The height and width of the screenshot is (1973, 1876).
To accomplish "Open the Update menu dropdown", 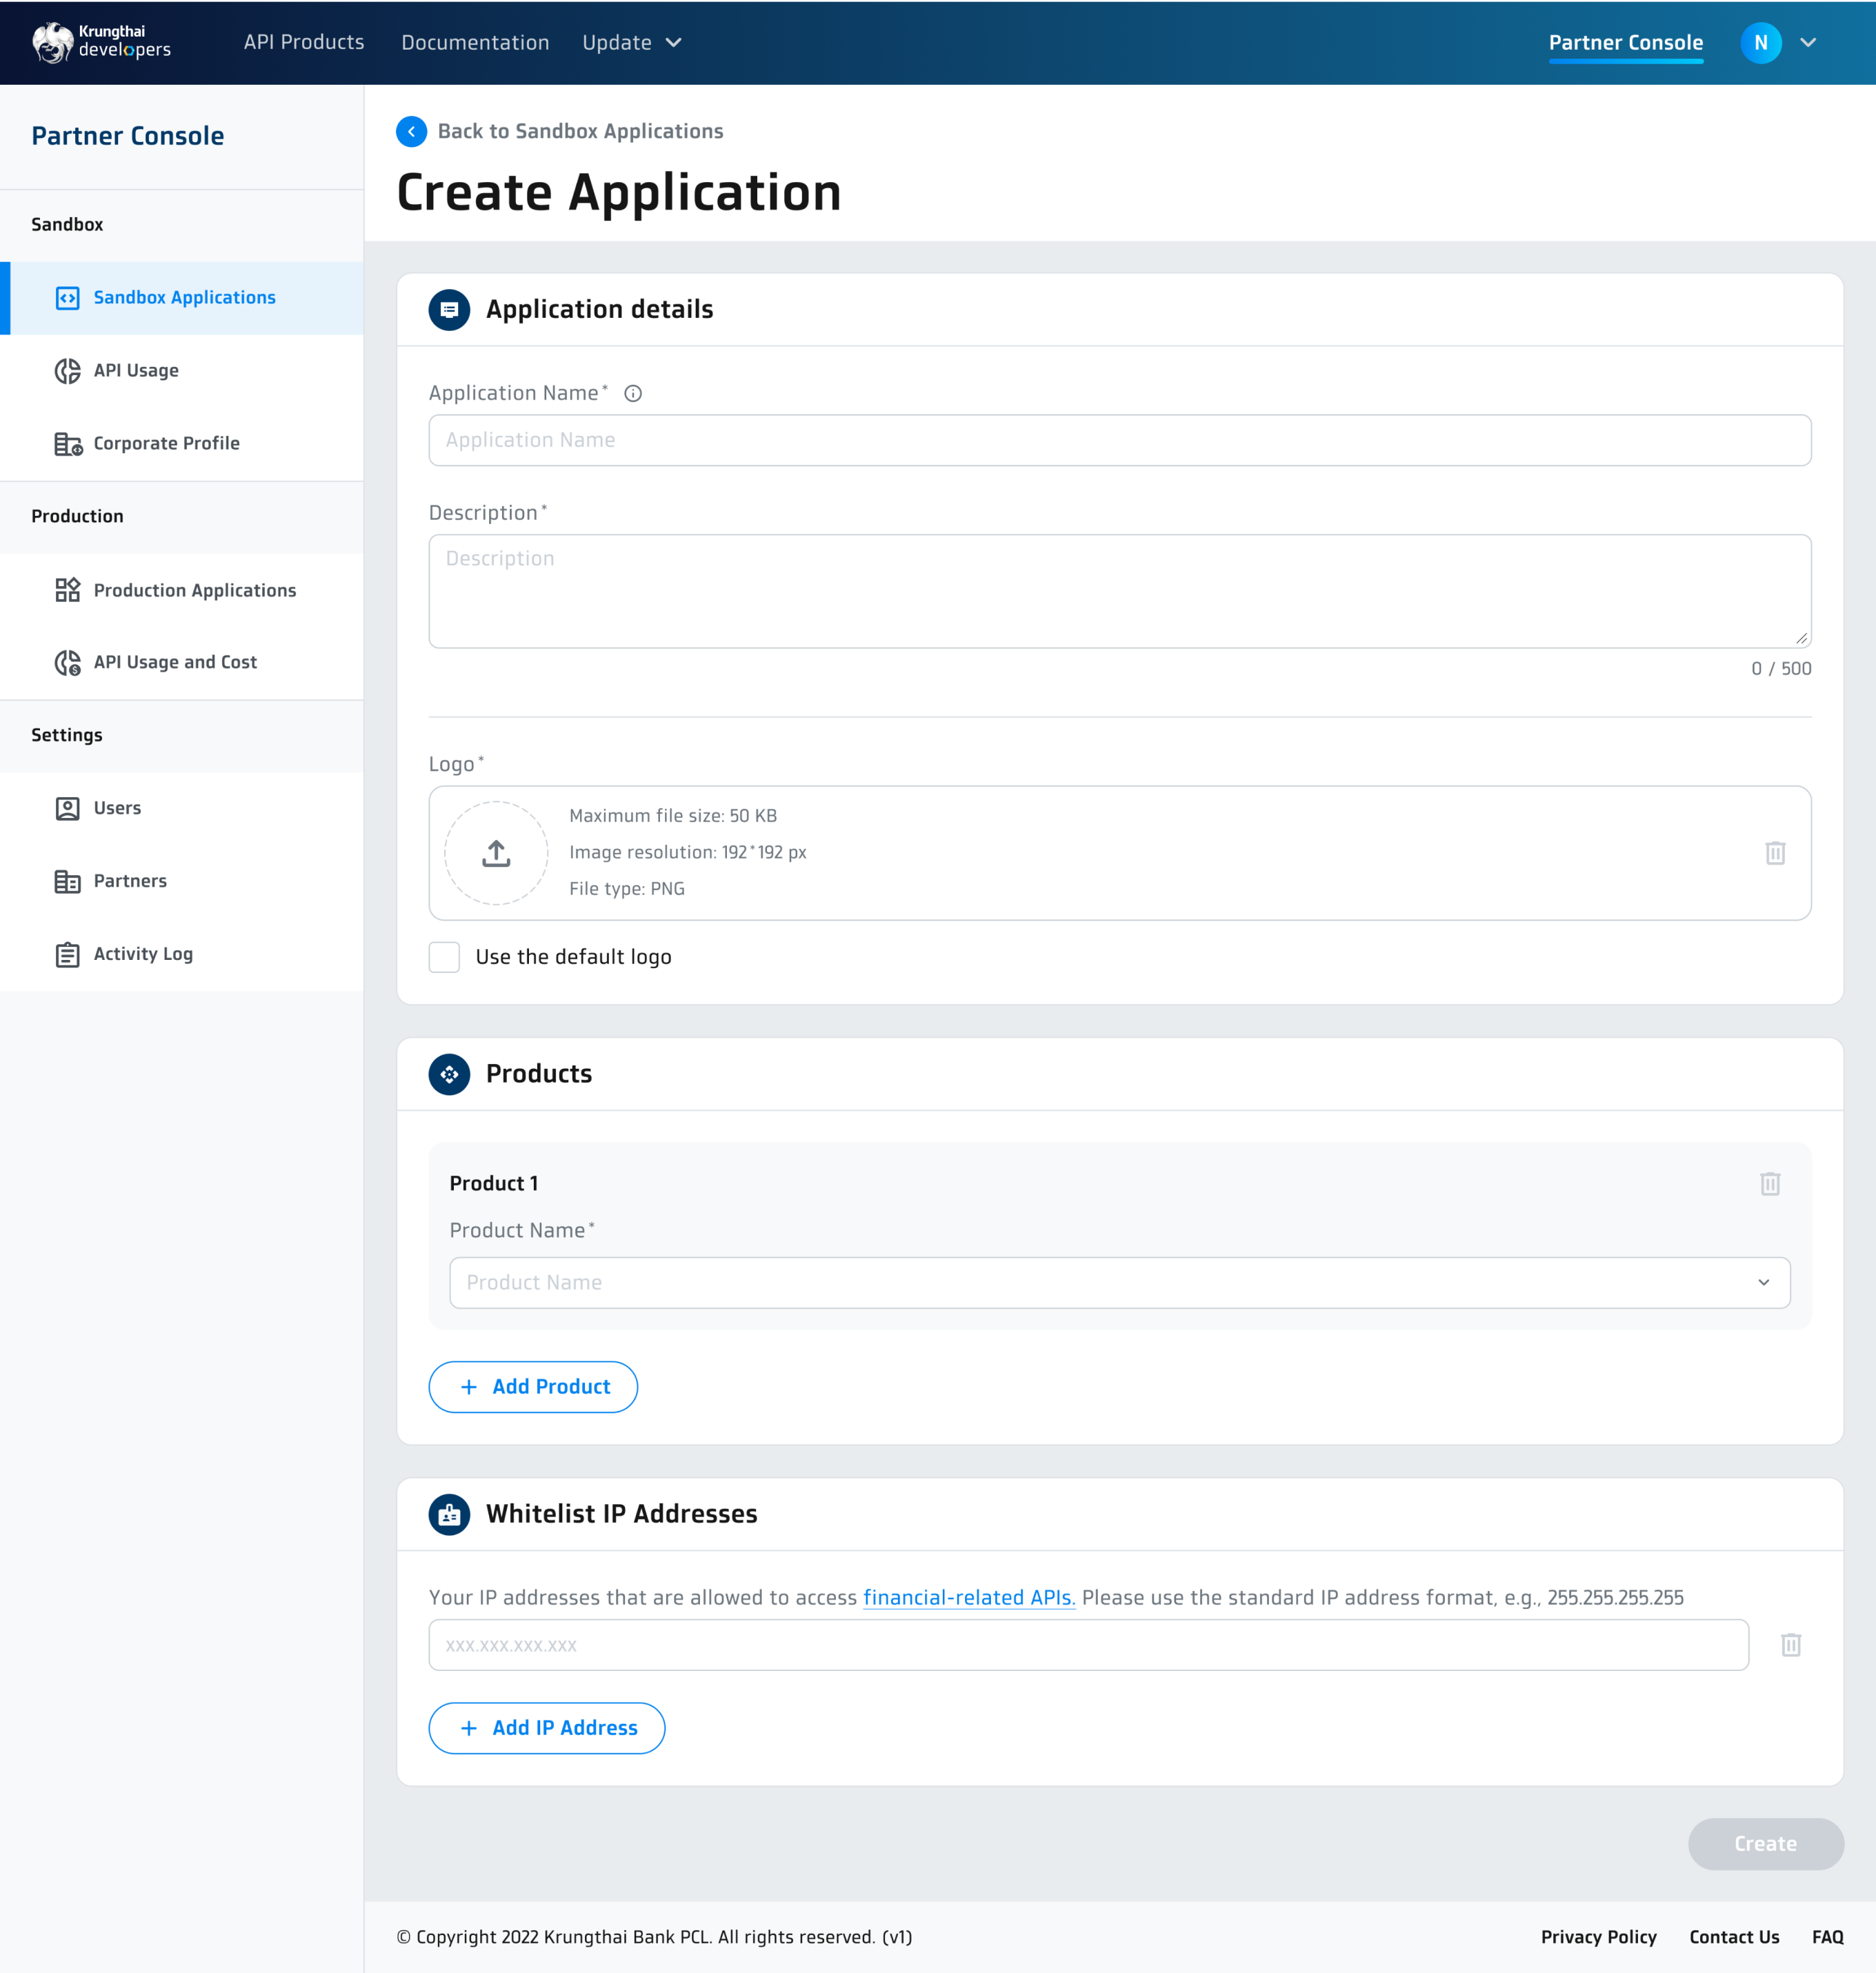I will point(632,42).
